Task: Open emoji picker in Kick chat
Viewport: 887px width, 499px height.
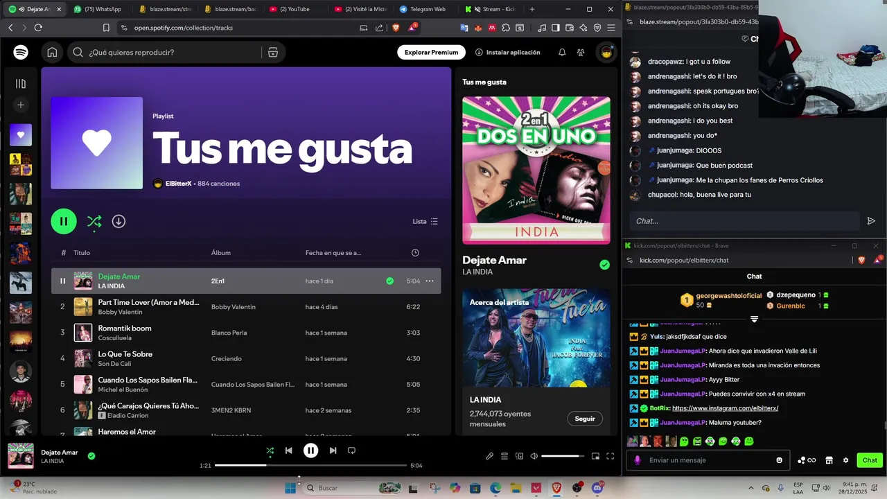Action: (x=780, y=460)
